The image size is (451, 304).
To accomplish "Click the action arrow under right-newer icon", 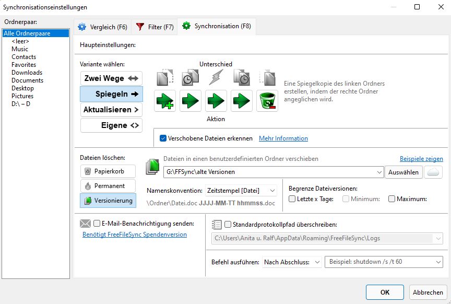I will [241, 101].
